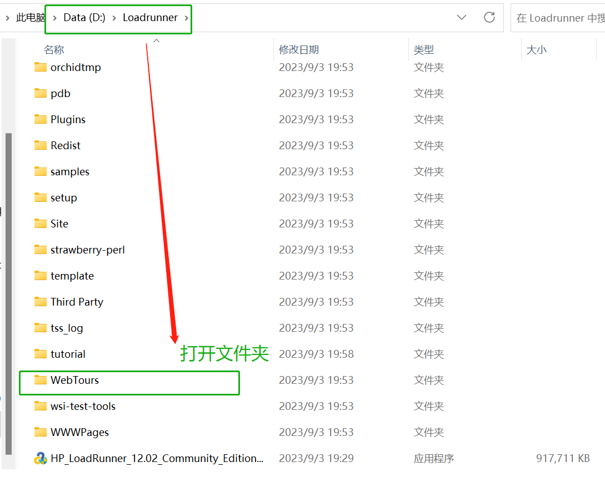Click Loadrunner breadcrumb segment

pyautogui.click(x=150, y=17)
